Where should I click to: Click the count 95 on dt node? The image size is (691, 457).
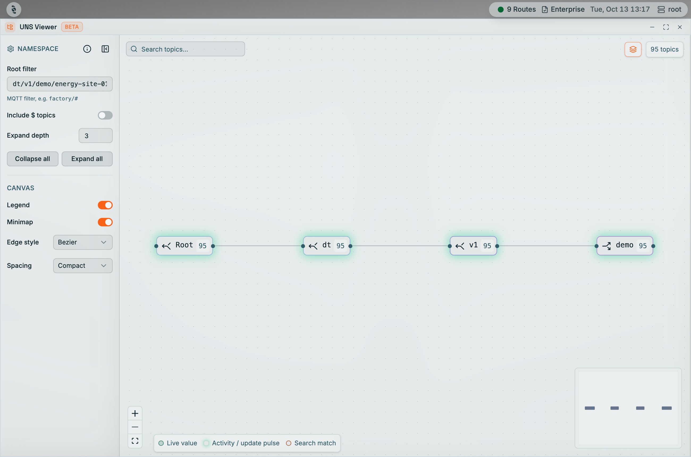click(340, 246)
